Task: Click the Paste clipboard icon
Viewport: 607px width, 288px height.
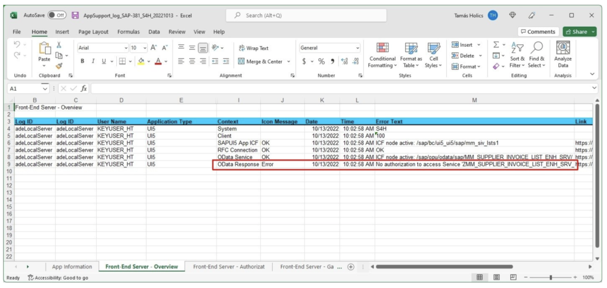Action: (x=44, y=49)
